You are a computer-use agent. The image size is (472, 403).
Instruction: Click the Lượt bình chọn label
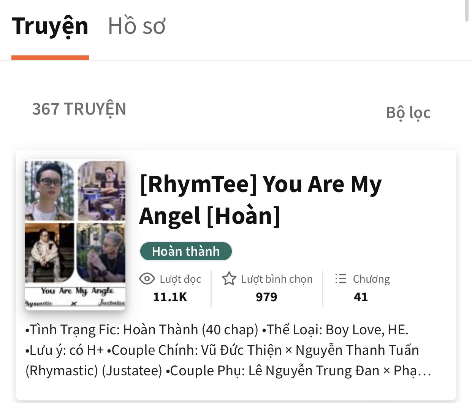pos(277,279)
